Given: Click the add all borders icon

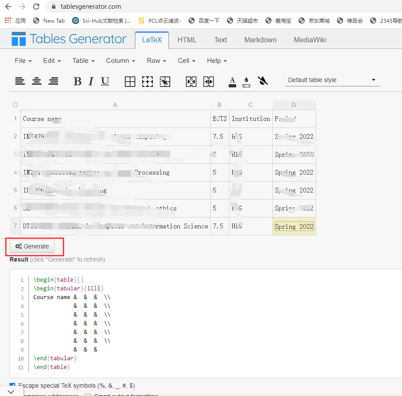Looking at the screenshot, I should 130,81.
